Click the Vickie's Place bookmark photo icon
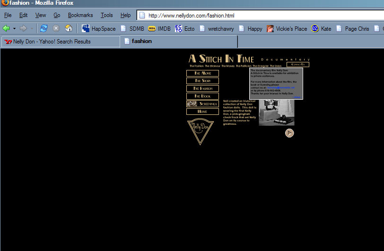The image size is (384, 251). click(x=270, y=29)
